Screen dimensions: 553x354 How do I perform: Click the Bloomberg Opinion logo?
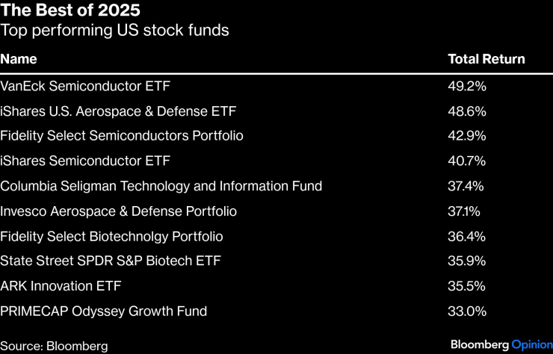501,344
